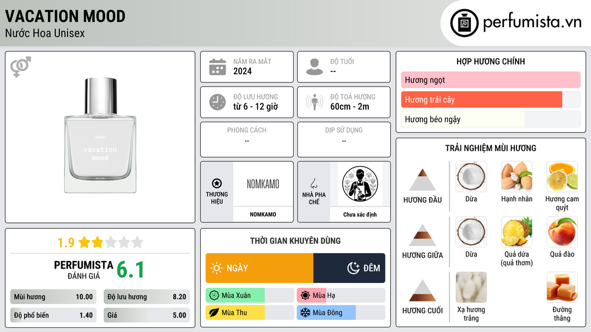This screenshot has width=591, height=332.
Task: Click the 1.9 star rating display
Action: (x=100, y=243)
